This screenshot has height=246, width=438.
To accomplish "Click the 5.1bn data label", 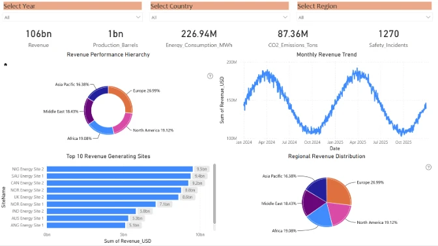I will tap(134, 225).
